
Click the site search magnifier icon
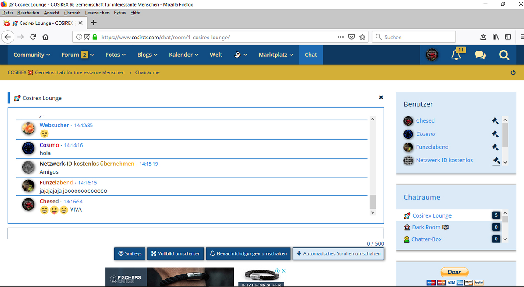coord(504,55)
